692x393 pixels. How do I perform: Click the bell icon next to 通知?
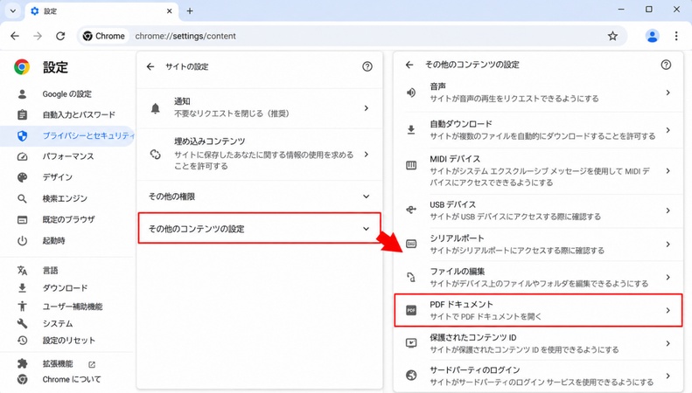156,108
